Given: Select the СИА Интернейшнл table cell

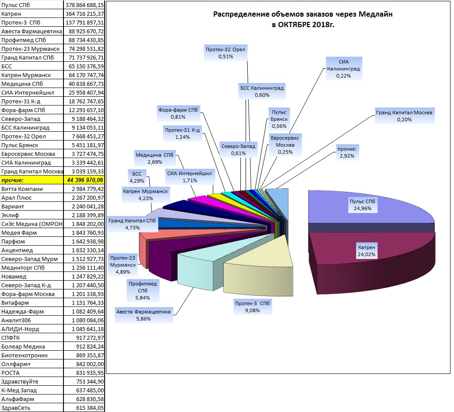Looking at the screenshot, I should [32, 92].
